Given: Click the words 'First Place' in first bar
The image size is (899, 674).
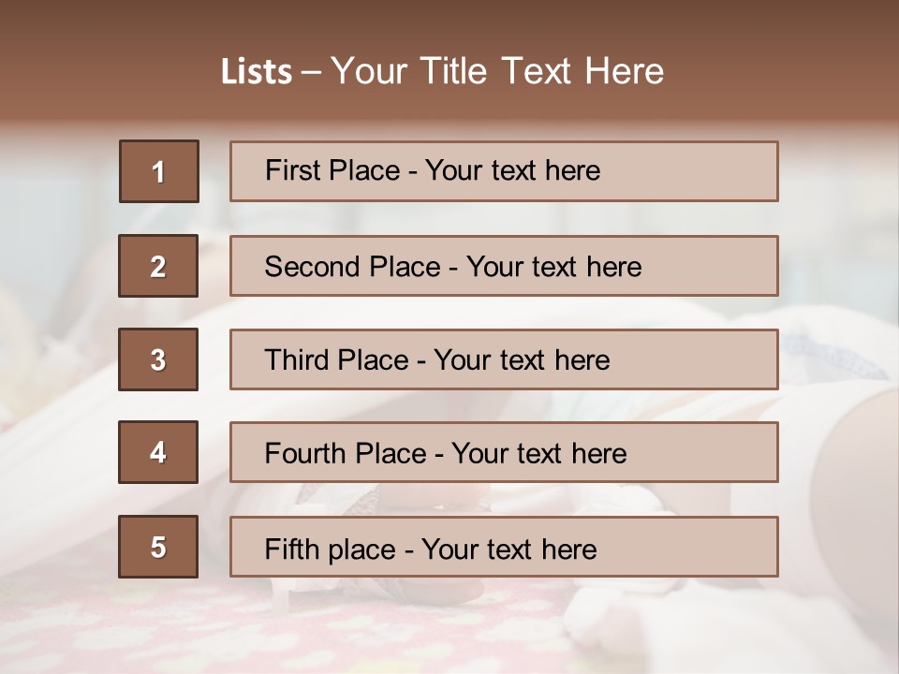Looking at the screenshot, I should tap(332, 170).
